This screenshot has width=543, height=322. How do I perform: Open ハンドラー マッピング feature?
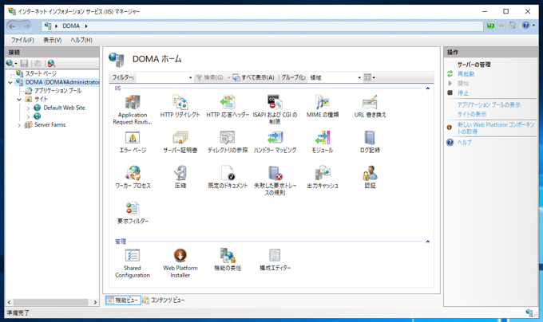click(275, 142)
